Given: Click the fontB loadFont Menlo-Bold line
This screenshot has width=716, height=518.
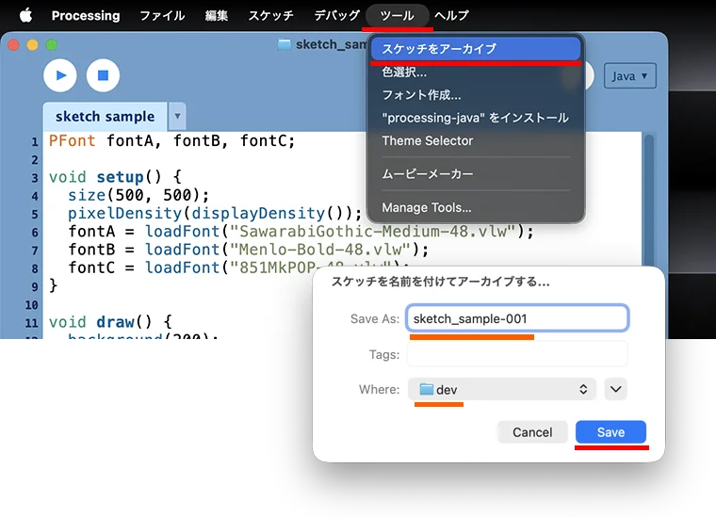Looking at the screenshot, I should [x=249, y=250].
